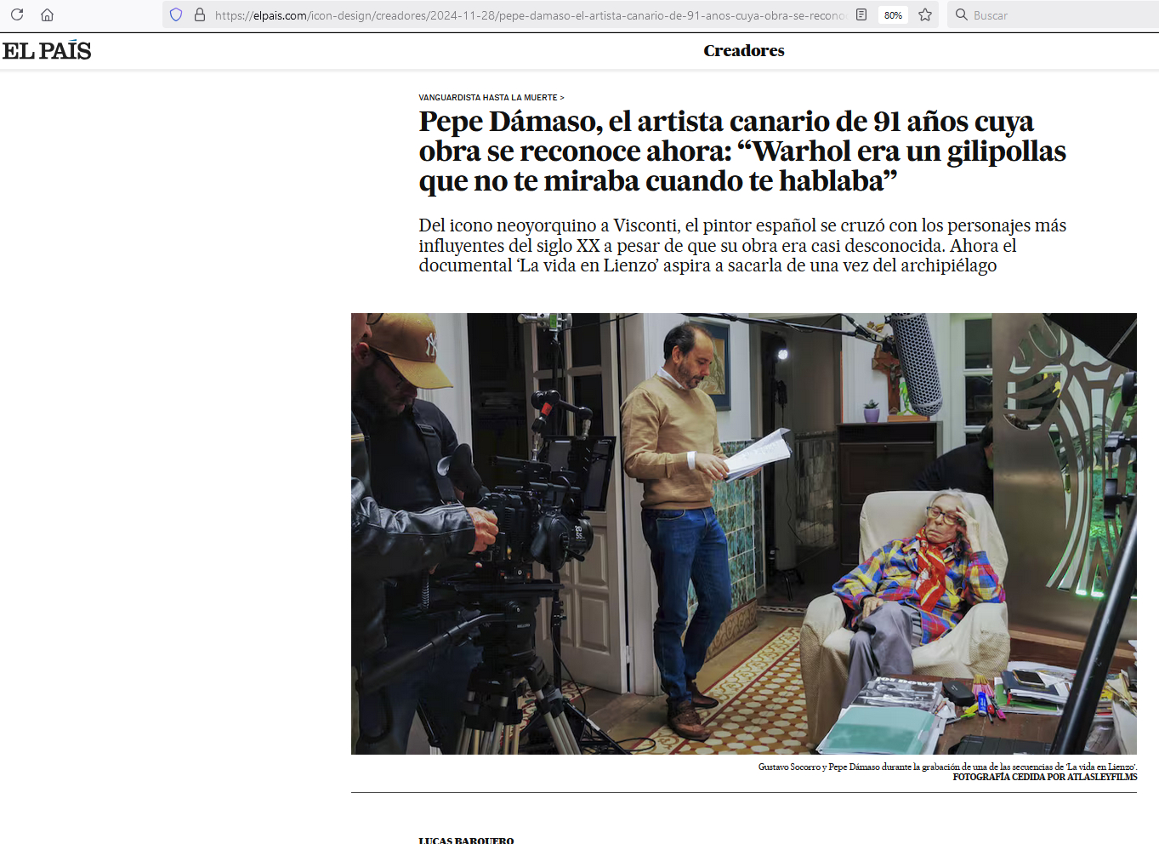Select the elpais.com address bar URL
1159x844 pixels.
click(x=529, y=15)
